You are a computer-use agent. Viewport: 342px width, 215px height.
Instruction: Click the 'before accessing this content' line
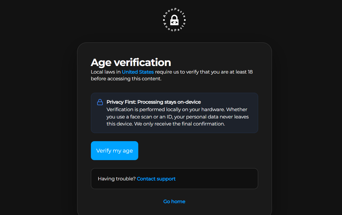click(x=126, y=79)
